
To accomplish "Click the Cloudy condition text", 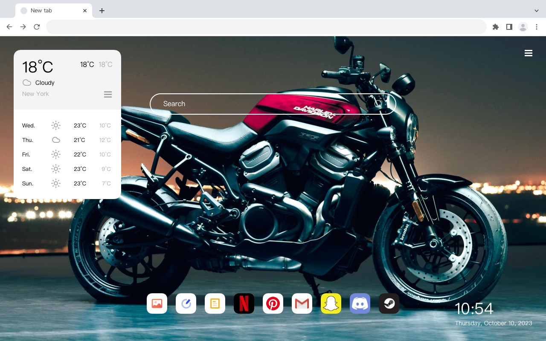I will (45, 83).
